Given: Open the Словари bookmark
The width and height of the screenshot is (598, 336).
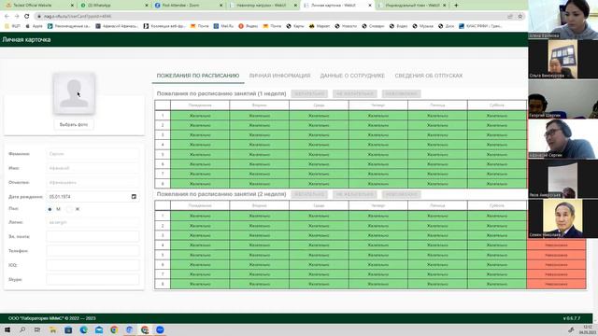Looking at the screenshot, I should (373, 26).
